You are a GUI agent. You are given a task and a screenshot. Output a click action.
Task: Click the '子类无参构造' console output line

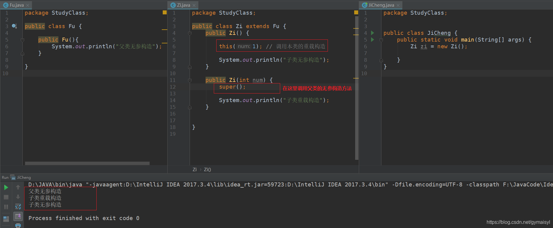[45, 205]
